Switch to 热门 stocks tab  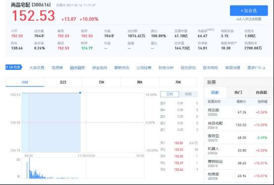click(238, 92)
